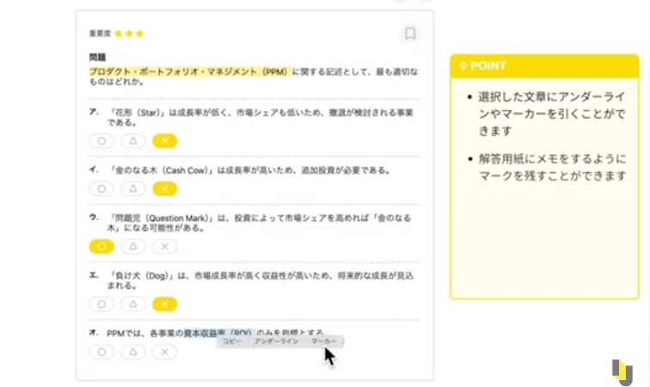The image size is (650, 387).
Task: Click the 「金のなる木（Cash Cow）」 statement text
Action: coord(248,170)
